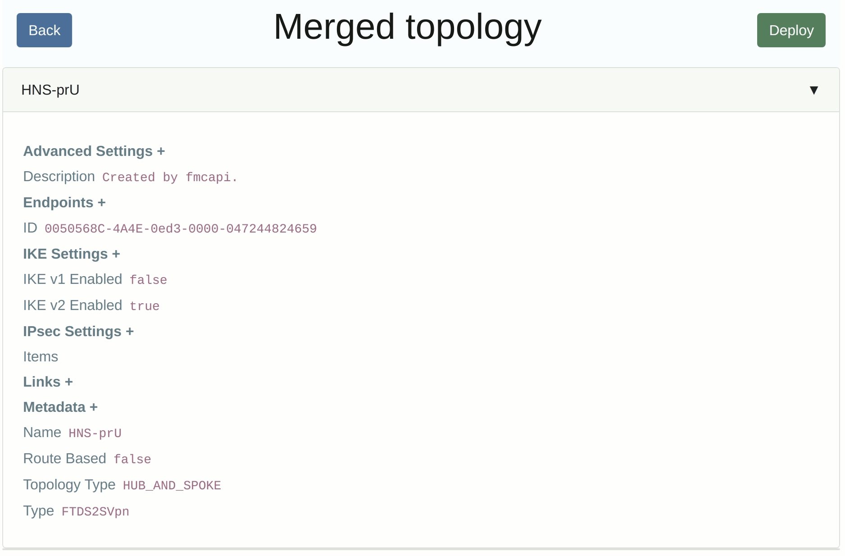Click the Topology Type HUB_AND_SPOKE value

pyautogui.click(x=172, y=485)
